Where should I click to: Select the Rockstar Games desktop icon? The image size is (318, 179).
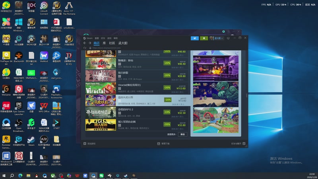6,142
